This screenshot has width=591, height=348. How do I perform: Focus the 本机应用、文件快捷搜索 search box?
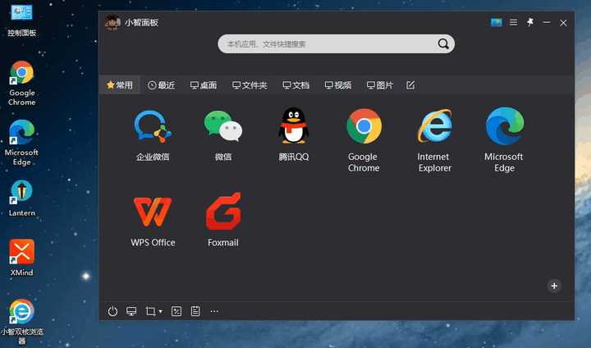pos(337,44)
